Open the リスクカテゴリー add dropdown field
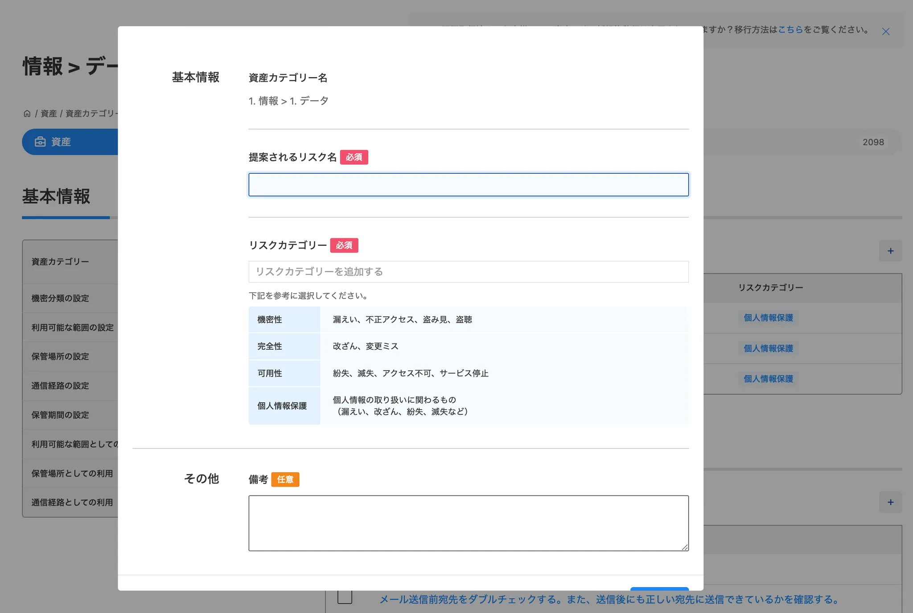913x613 pixels. click(468, 272)
